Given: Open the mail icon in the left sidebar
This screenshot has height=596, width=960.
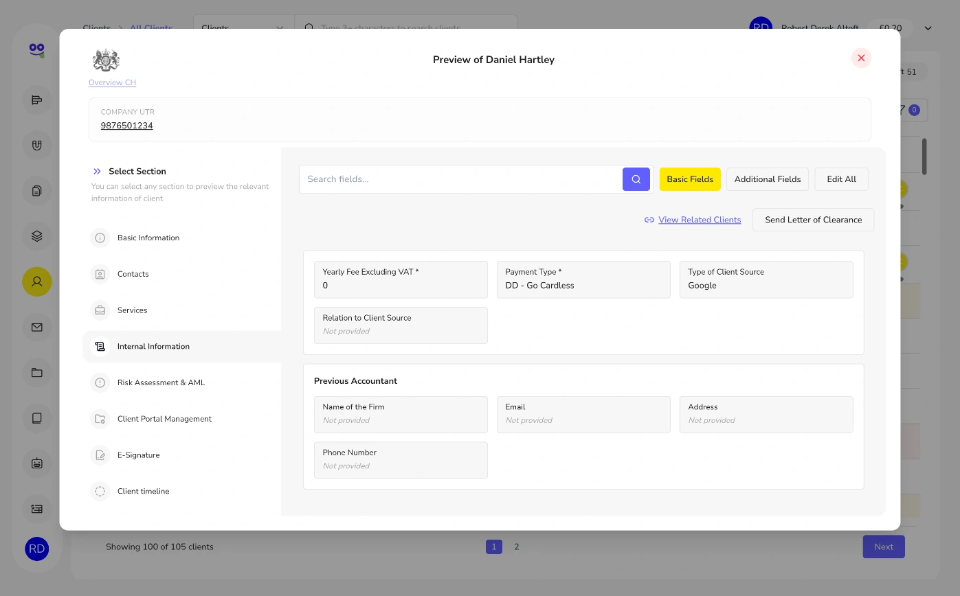Looking at the screenshot, I should click(x=37, y=327).
